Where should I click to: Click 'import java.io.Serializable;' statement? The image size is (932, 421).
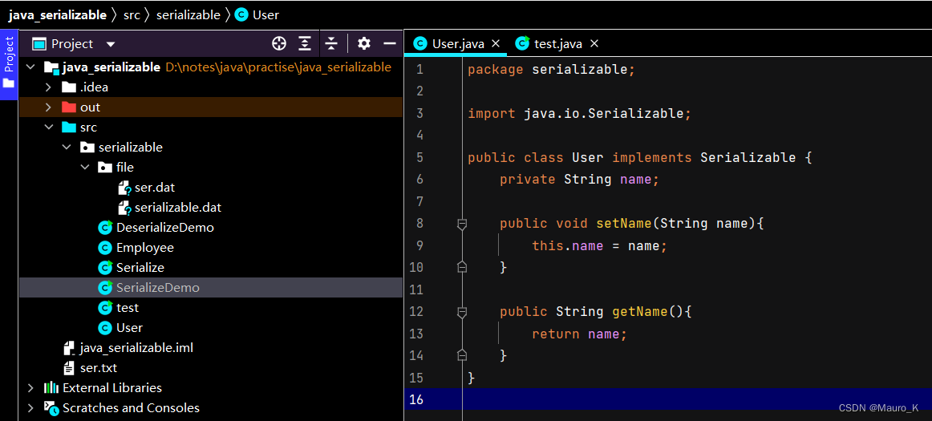point(580,114)
